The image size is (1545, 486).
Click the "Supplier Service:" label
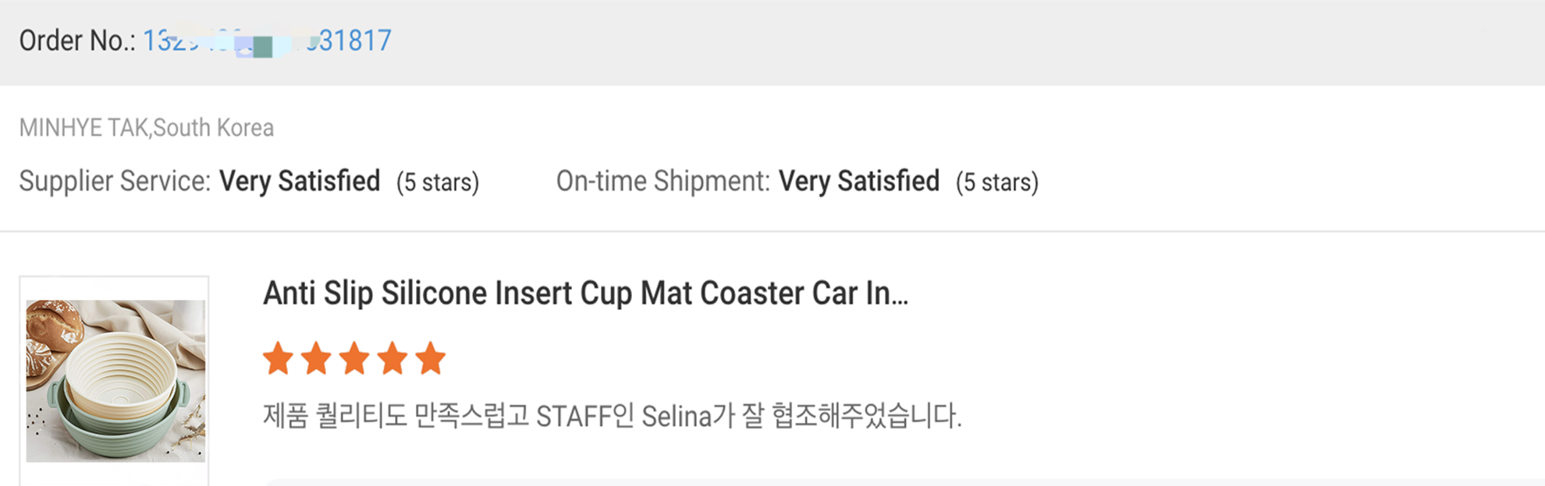point(115,181)
